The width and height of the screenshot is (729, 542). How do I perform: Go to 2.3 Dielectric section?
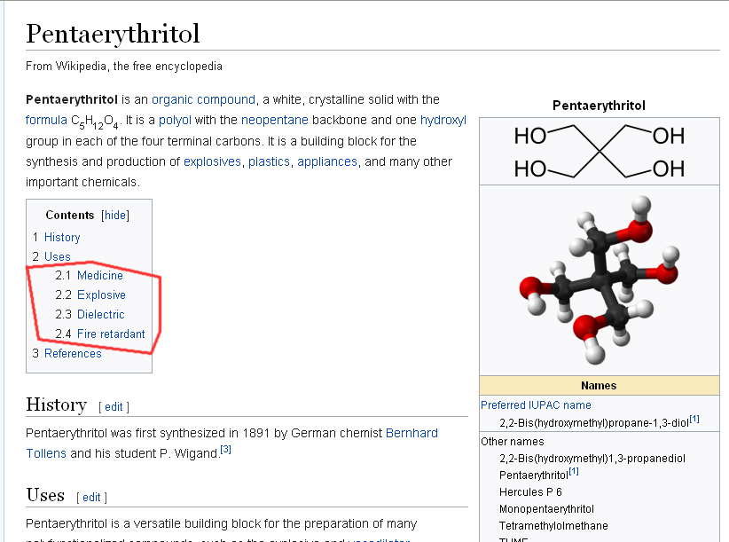tap(101, 315)
